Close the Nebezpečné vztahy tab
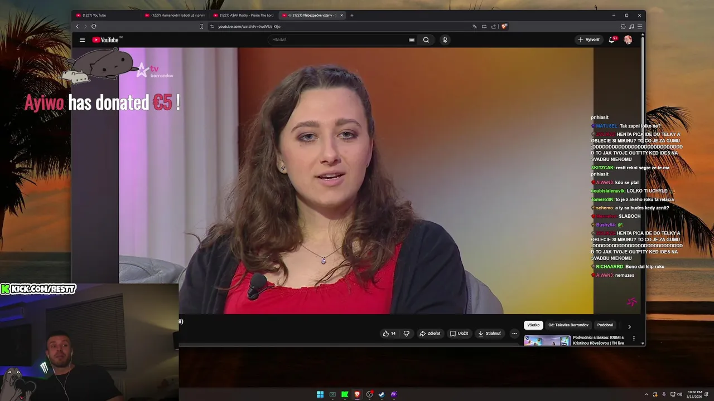The height and width of the screenshot is (401, 714). point(342,15)
